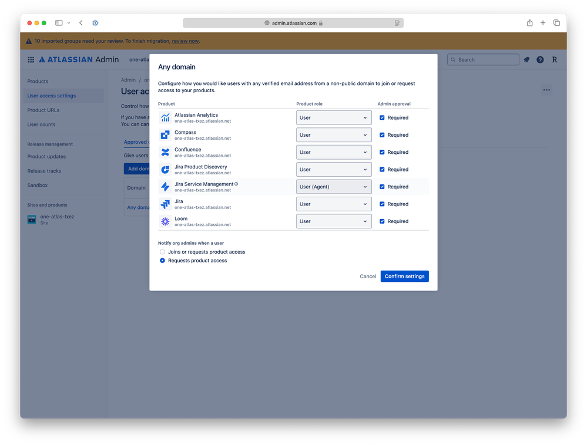587x445 pixels.
Task: Click the Jira Product Discovery icon
Action: point(165,170)
